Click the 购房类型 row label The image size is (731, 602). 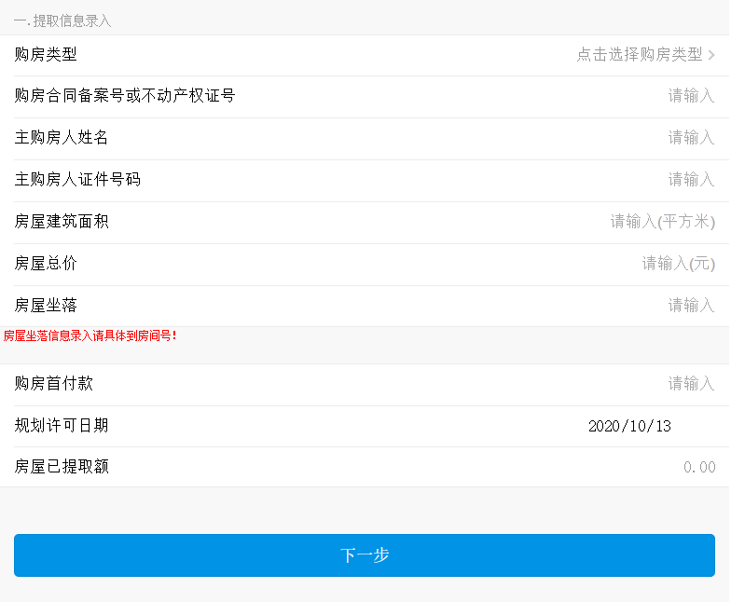point(46,55)
